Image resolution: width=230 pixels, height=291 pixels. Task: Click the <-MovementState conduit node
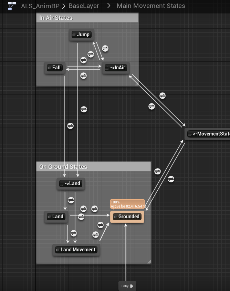click(208, 134)
